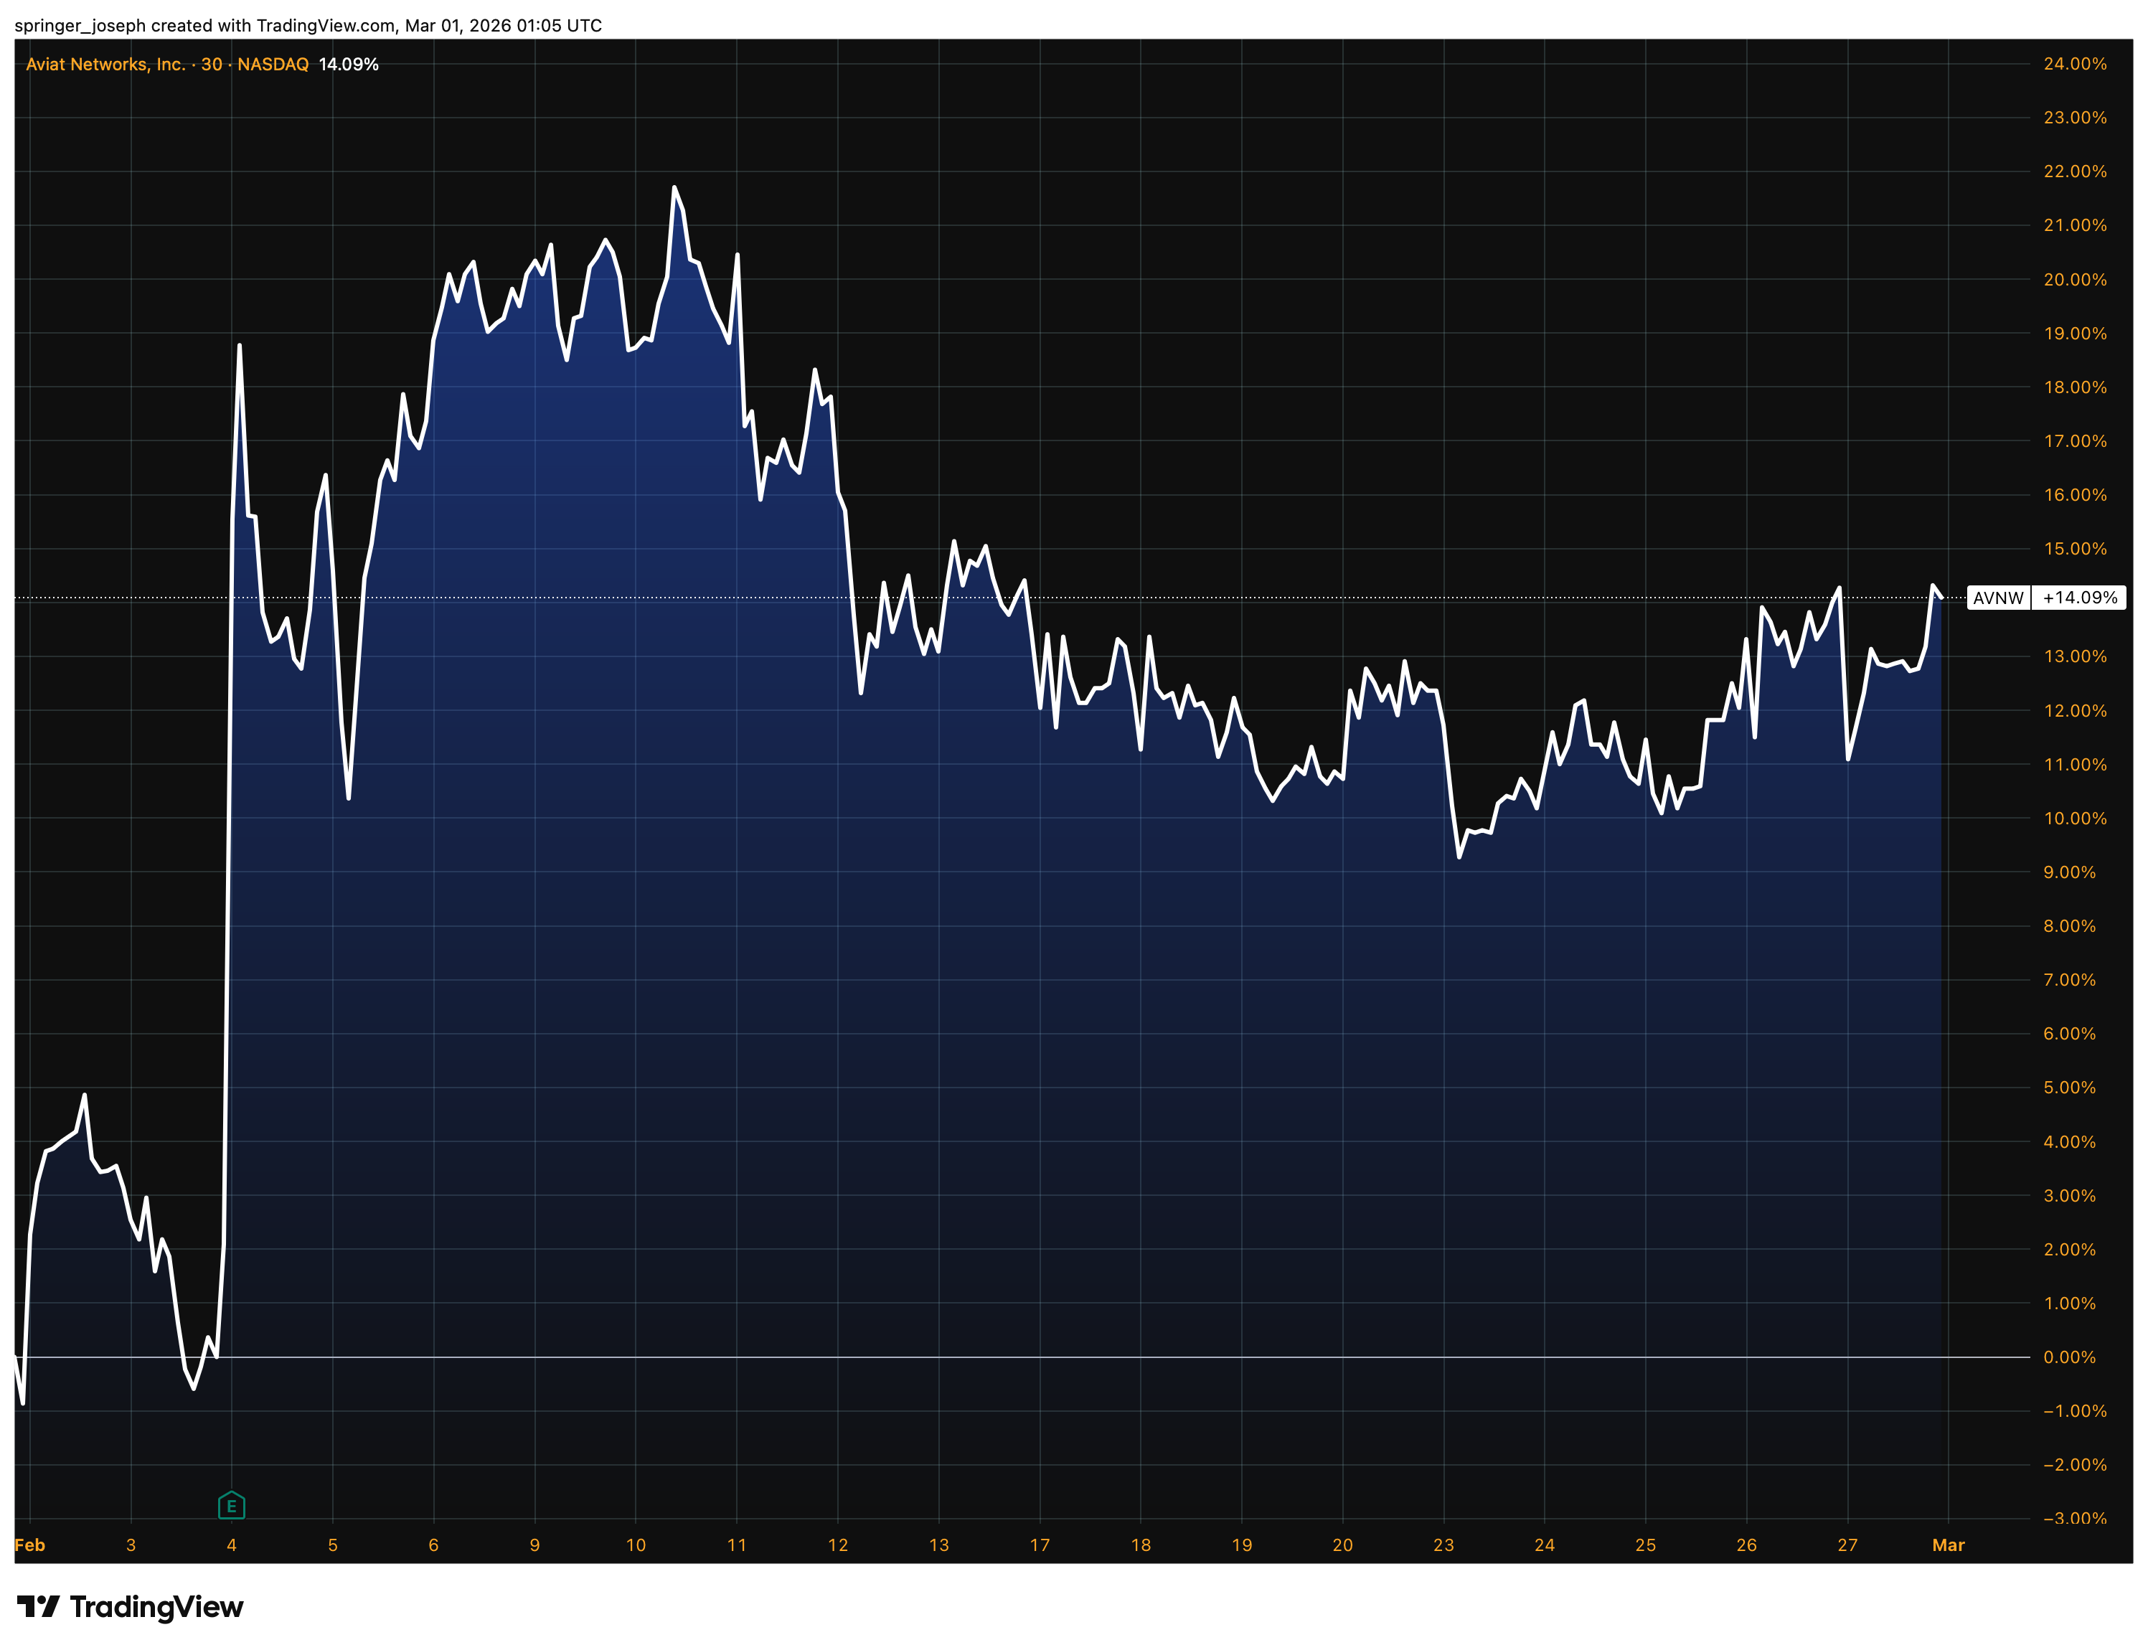Click the chart peak near 22% line
The width and height of the screenshot is (2148, 1650).
coord(674,187)
